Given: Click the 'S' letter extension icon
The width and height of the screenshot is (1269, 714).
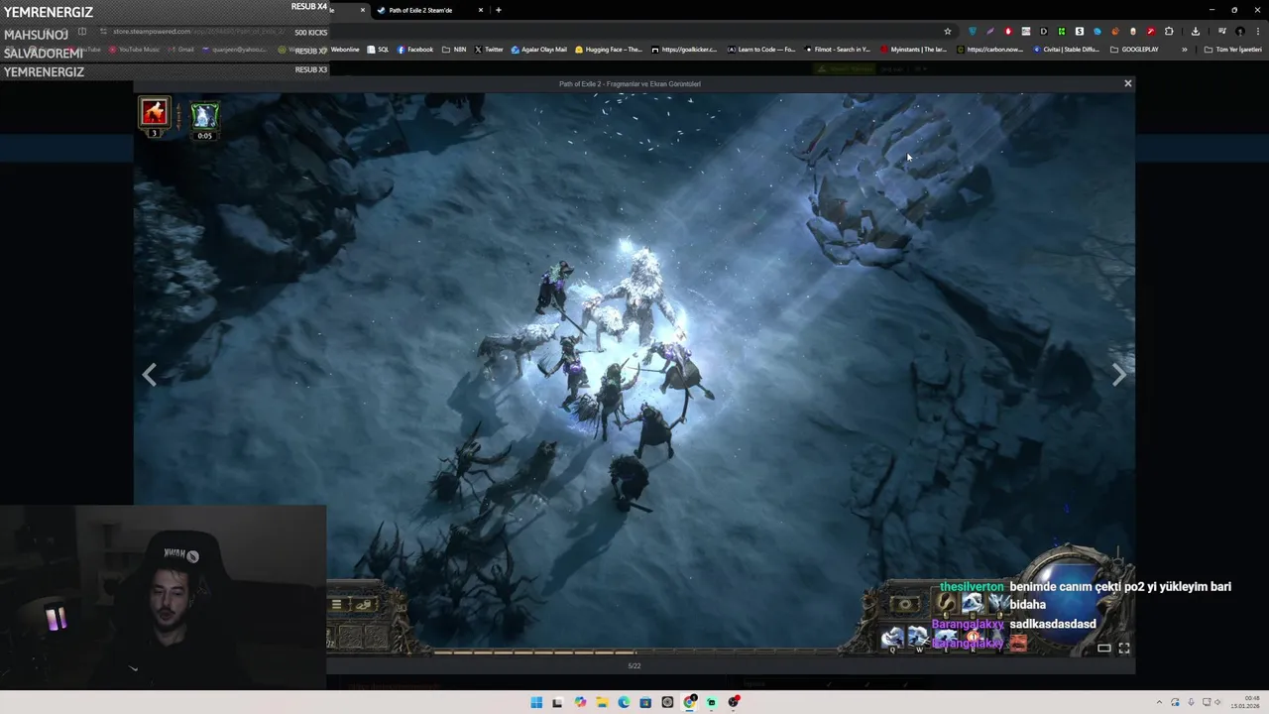Looking at the screenshot, I should click(1080, 31).
